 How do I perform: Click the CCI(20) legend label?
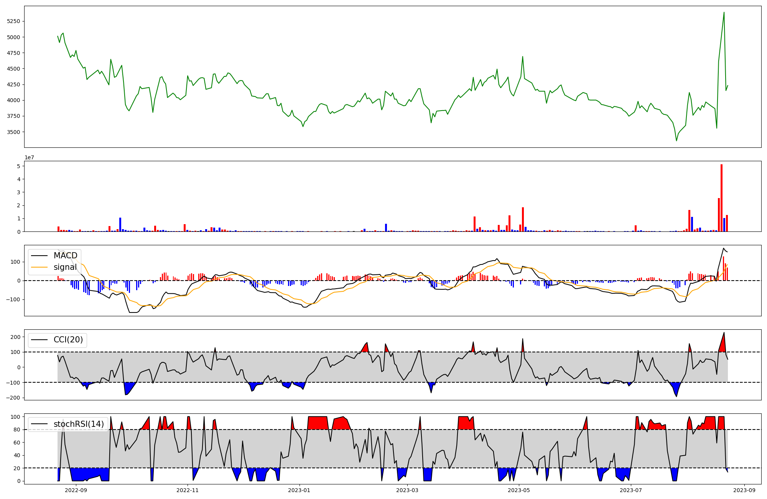[x=68, y=340]
